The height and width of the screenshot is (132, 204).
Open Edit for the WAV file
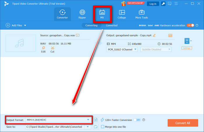[x=43, y=50]
